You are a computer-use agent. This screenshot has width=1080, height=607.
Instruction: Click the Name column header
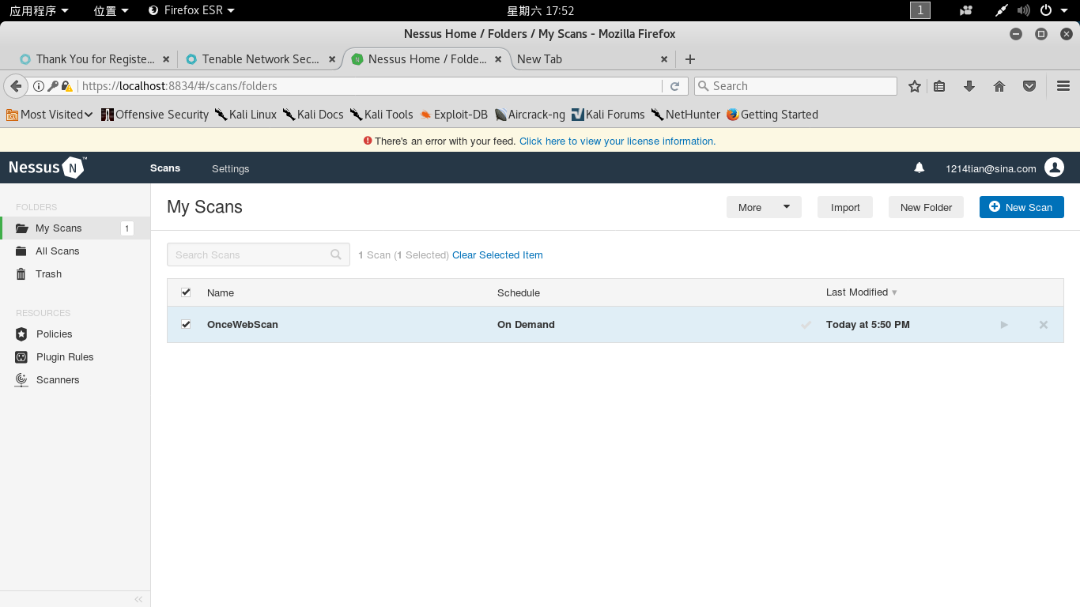(221, 293)
